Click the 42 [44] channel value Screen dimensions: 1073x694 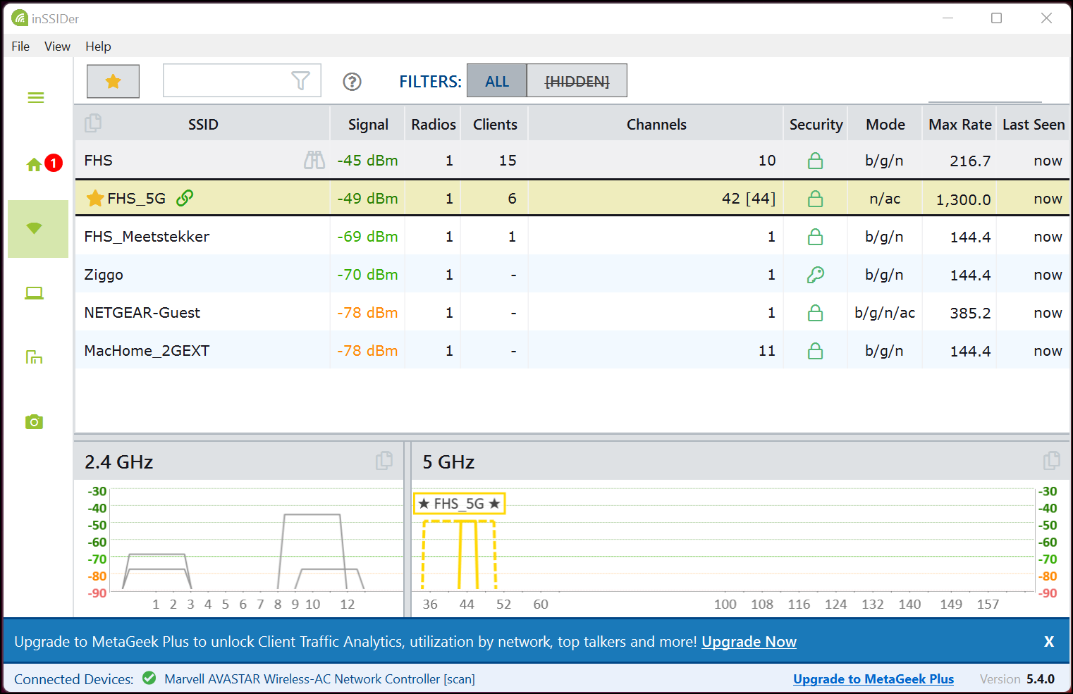[x=749, y=199]
